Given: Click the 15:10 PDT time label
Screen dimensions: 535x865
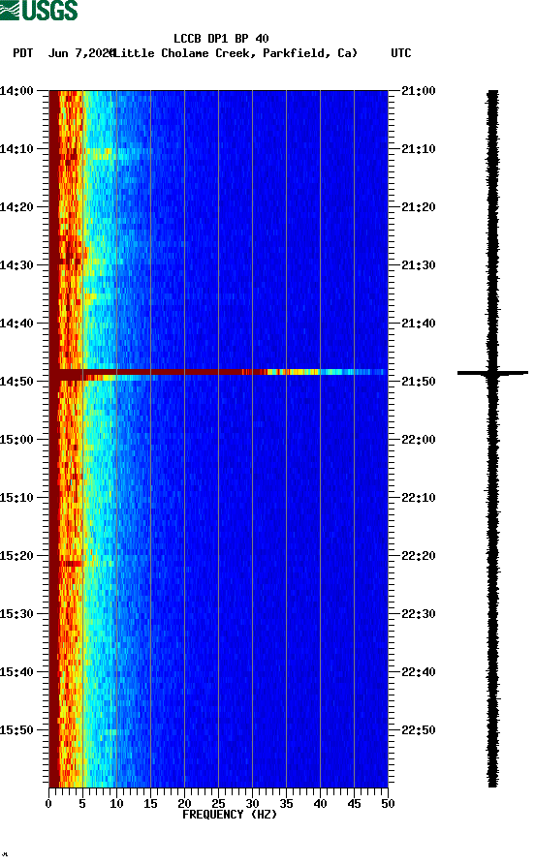Looking at the screenshot, I should tap(17, 498).
